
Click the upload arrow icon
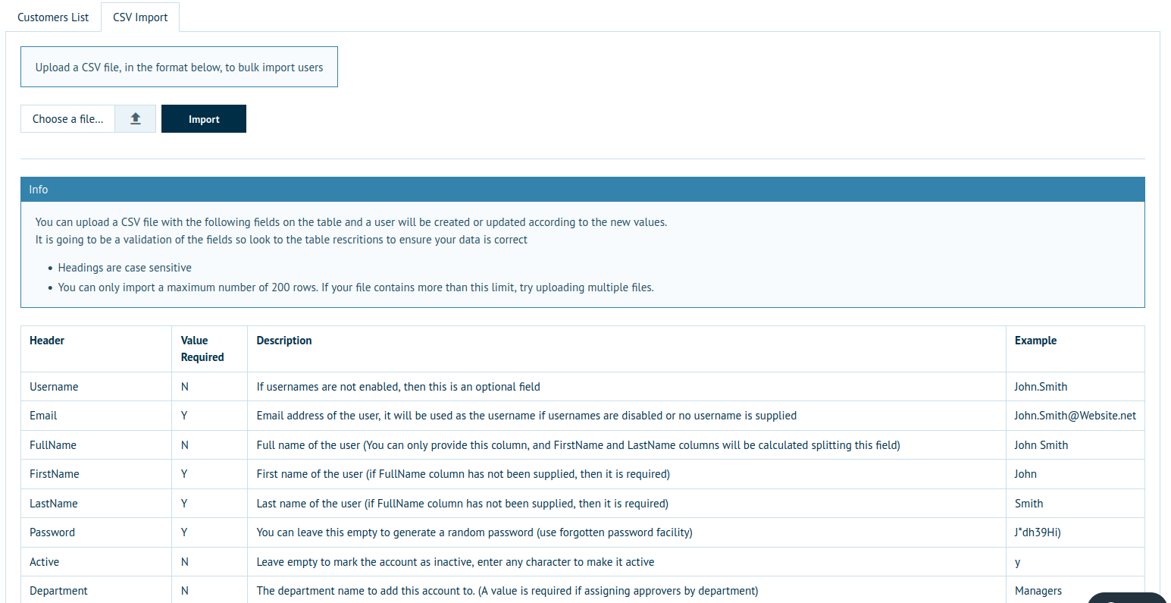(136, 119)
